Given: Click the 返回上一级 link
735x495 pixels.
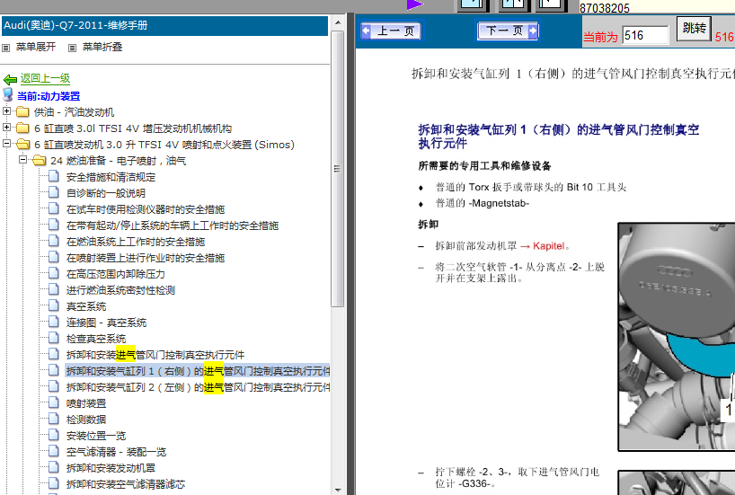Looking at the screenshot, I should tap(45, 78).
